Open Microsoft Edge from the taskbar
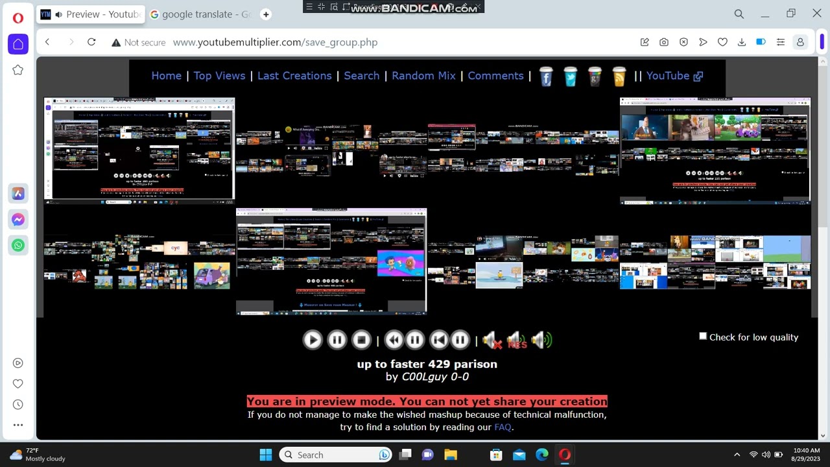The width and height of the screenshot is (830, 467). pos(542,455)
